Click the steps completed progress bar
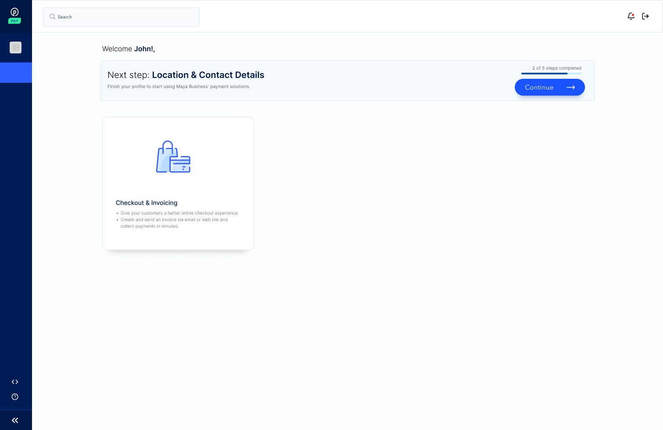The height and width of the screenshot is (430, 663). 551,74
